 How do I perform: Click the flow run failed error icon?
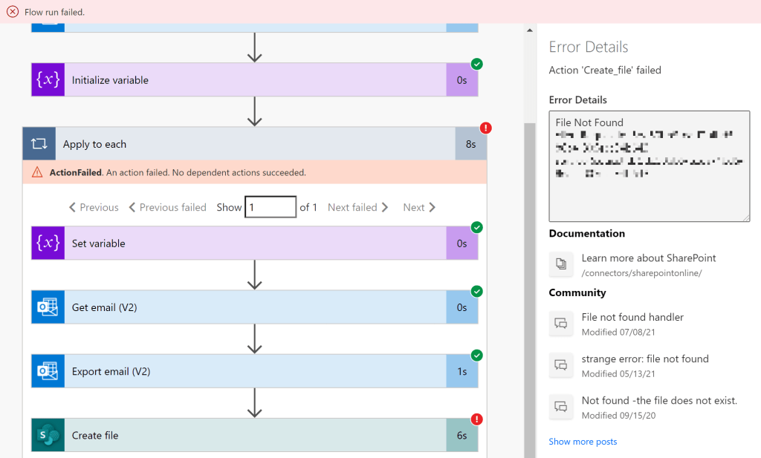coord(13,12)
